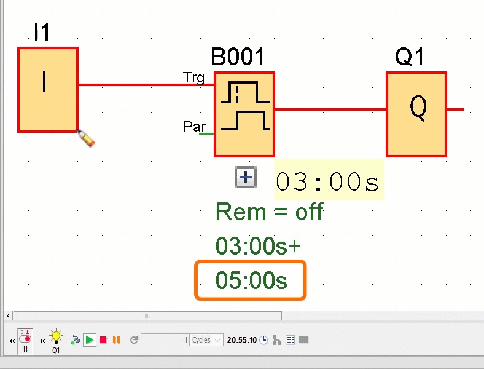Viewport: 484px width, 369px height.
Task: Click the 03:00s current time value
Action: click(x=328, y=181)
